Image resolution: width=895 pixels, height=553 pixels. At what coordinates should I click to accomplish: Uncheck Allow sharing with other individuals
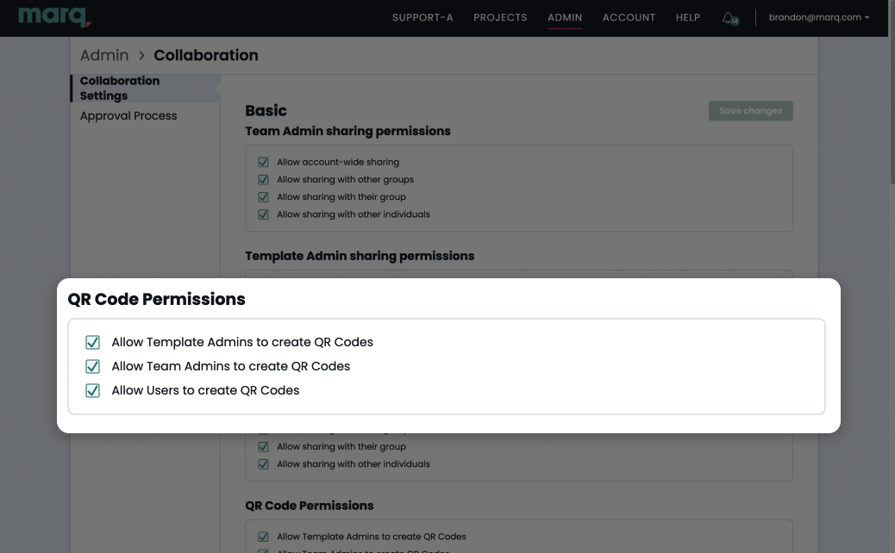(x=263, y=214)
